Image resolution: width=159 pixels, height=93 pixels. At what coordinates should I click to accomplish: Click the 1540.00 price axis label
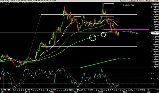pos(155,42)
